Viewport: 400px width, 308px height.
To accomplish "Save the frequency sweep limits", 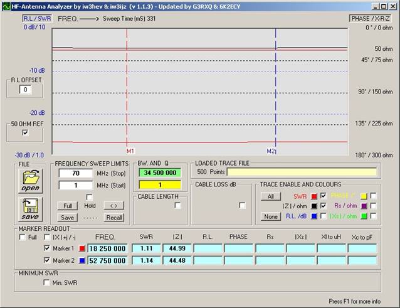I will click(x=68, y=217).
